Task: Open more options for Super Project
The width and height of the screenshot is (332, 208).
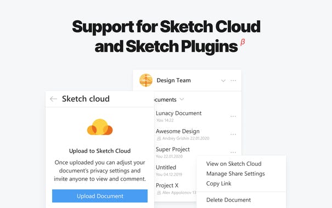Action: click(233, 152)
